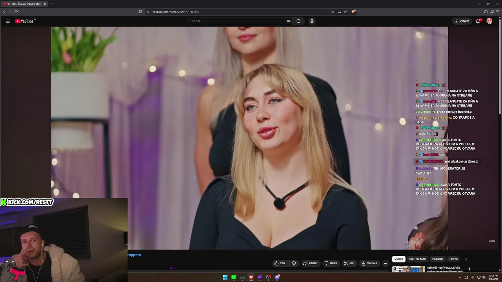Click the Klip clip button

(x=349, y=263)
